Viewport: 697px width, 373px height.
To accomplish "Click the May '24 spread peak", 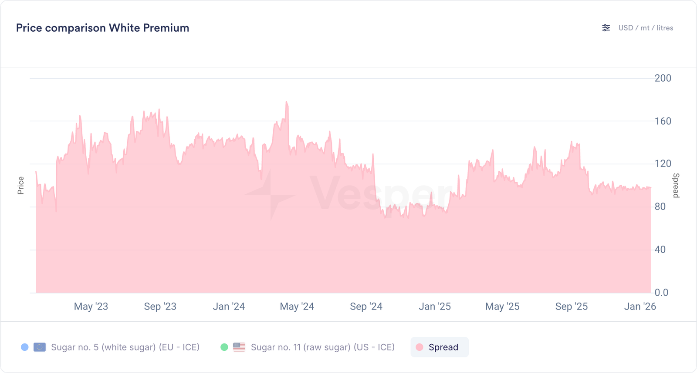I will 287,102.
